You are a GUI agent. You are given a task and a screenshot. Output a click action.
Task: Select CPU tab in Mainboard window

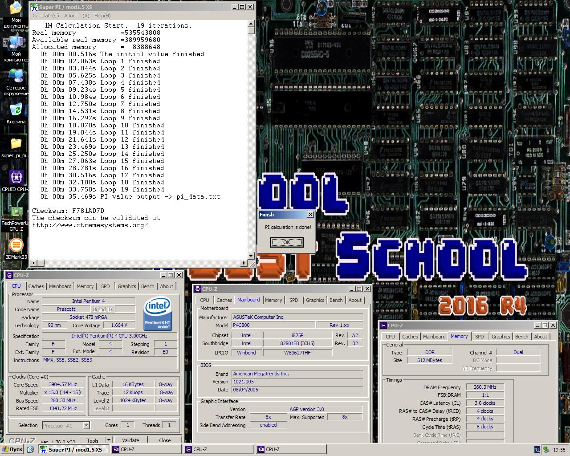pos(205,300)
